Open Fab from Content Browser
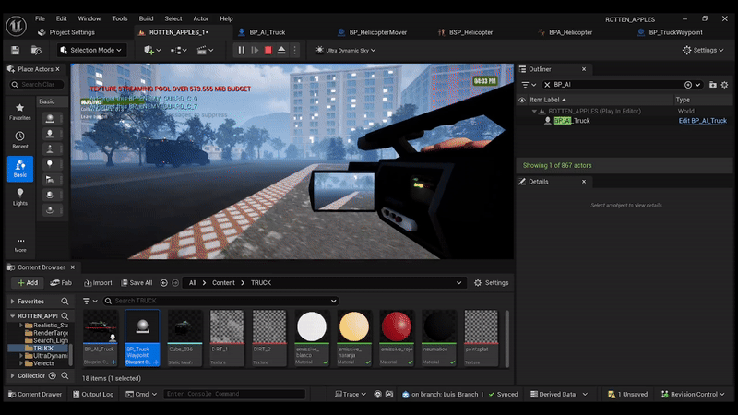Screen dimensions: 738x415 click(61, 283)
